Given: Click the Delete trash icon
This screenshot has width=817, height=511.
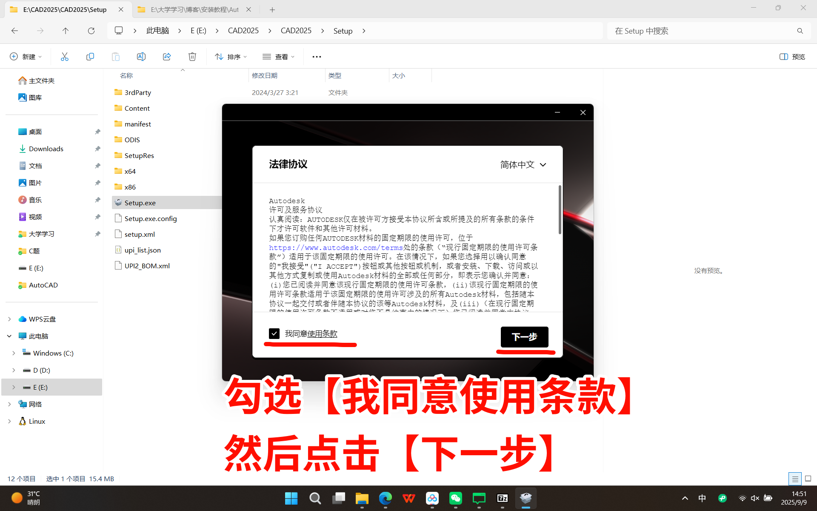Looking at the screenshot, I should click(192, 57).
